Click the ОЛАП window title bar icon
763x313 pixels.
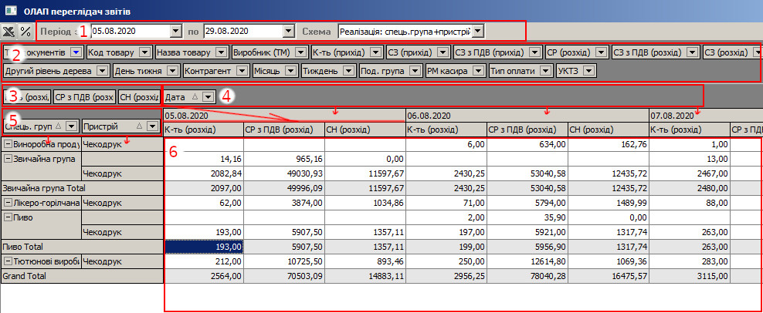point(9,10)
